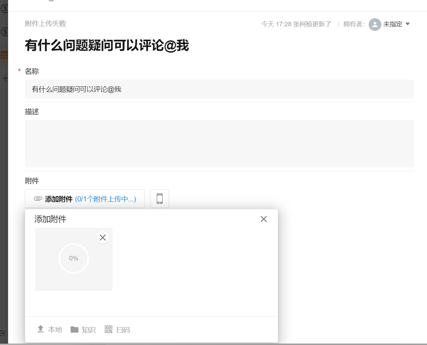Click the collapse sidebar icon at bottom left
This screenshot has height=345, width=427.
point(3,333)
